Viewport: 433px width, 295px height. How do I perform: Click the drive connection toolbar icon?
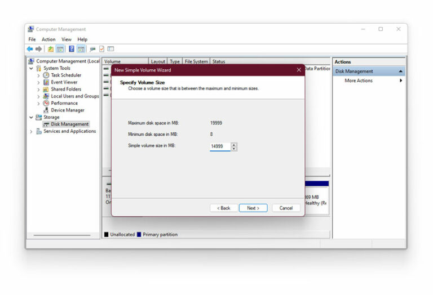pos(92,49)
